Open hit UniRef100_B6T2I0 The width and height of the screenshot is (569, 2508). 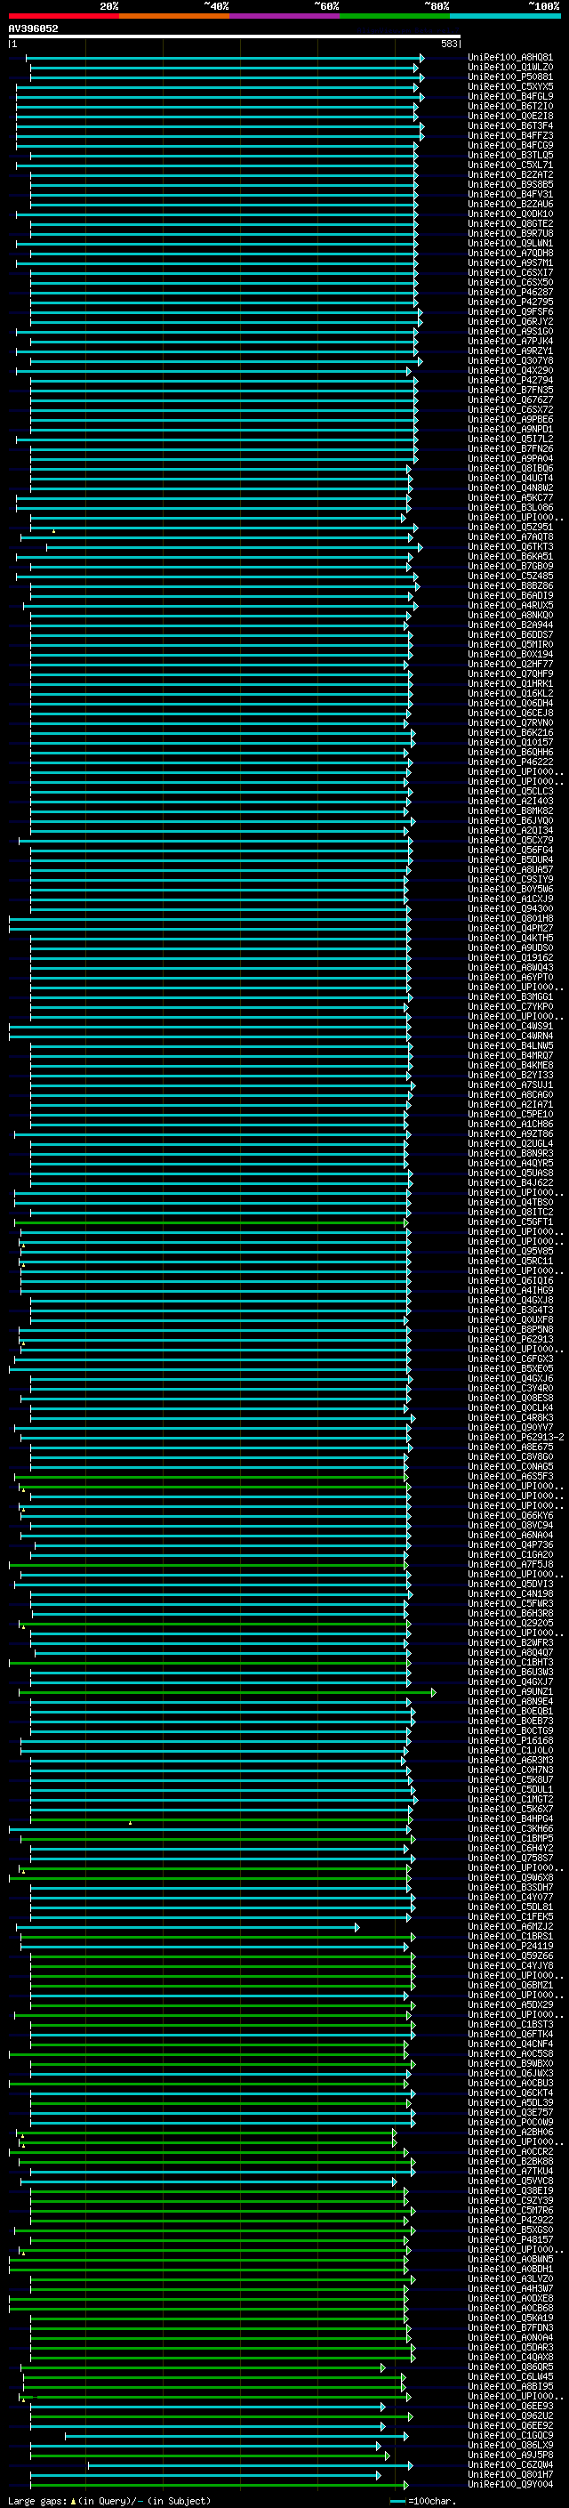[510, 106]
